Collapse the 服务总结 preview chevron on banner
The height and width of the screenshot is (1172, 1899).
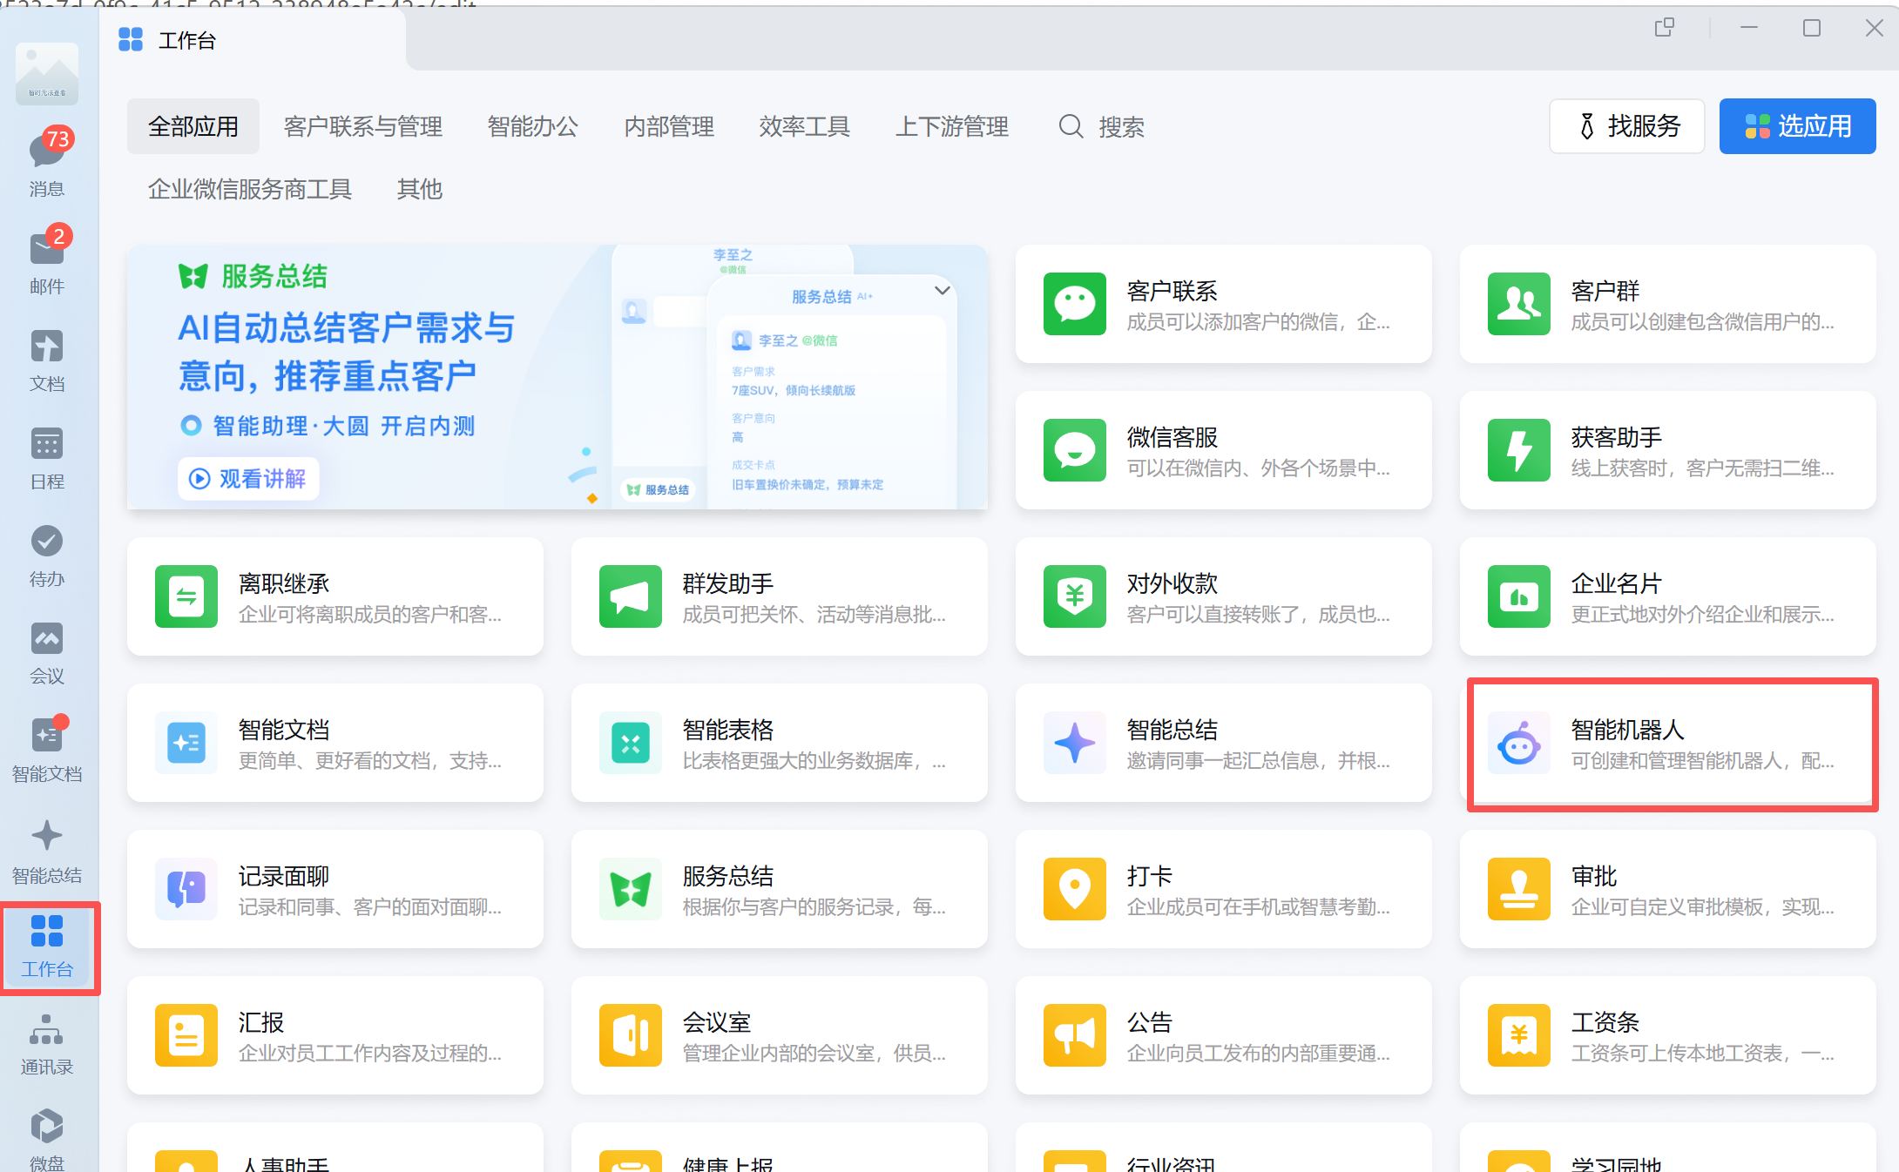coord(943,290)
